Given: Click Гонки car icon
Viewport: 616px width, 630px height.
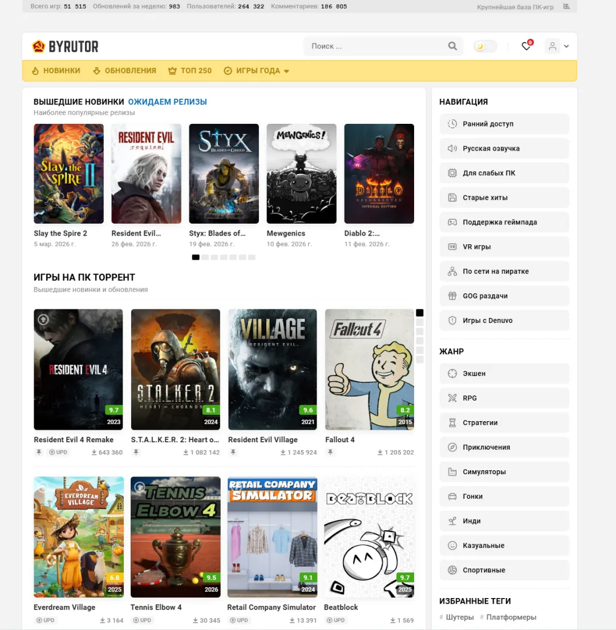Looking at the screenshot, I should click(452, 496).
